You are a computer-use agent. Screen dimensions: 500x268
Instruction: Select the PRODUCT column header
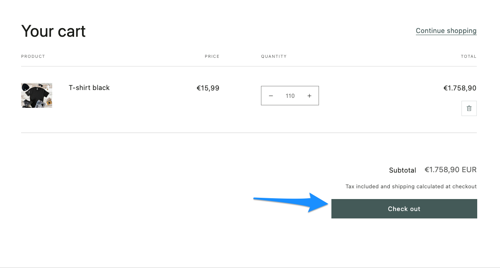pos(33,56)
